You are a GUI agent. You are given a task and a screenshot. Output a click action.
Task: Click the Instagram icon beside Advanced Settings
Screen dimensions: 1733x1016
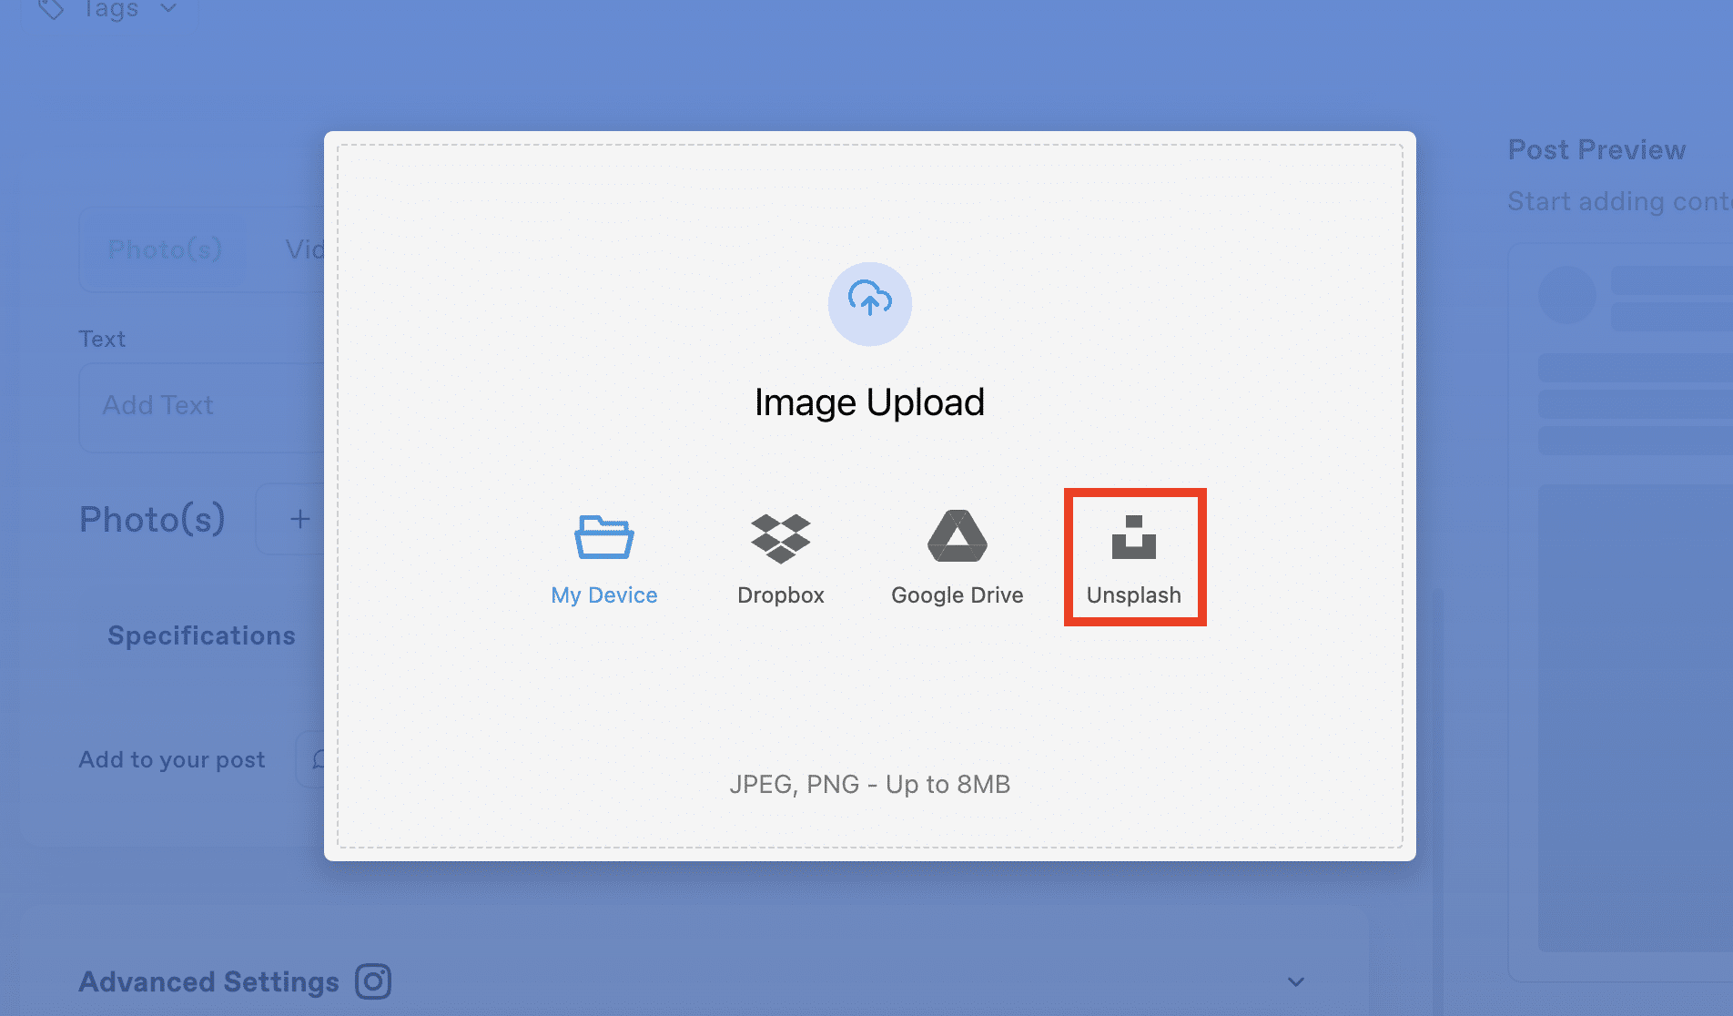[373, 981]
